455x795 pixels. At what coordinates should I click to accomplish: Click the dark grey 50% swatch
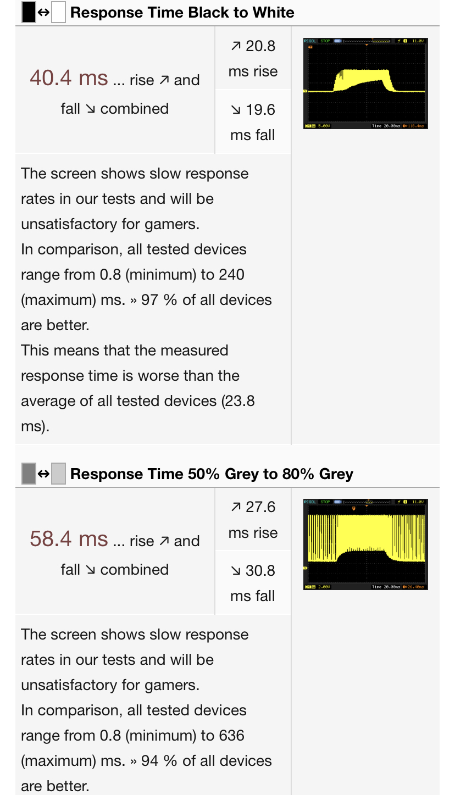[29, 473]
